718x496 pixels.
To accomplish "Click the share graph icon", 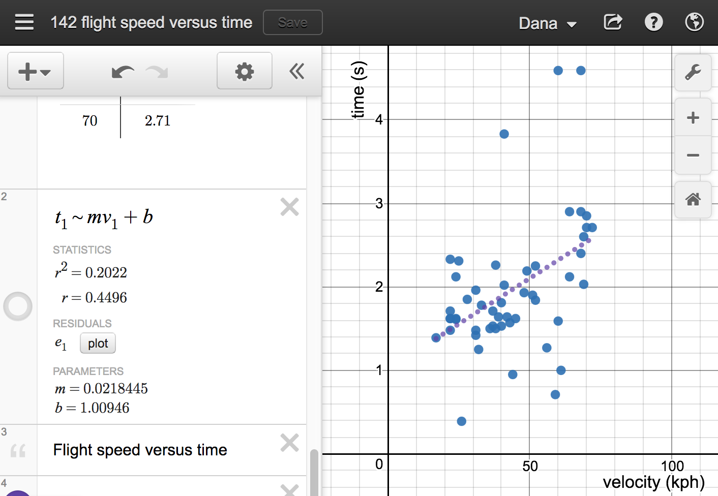I will [x=613, y=22].
